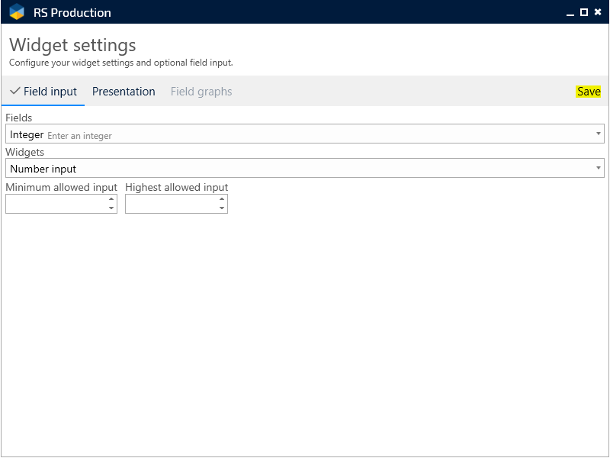Expand the Fields dropdown arrow
This screenshot has width=610, height=458.
coord(599,134)
